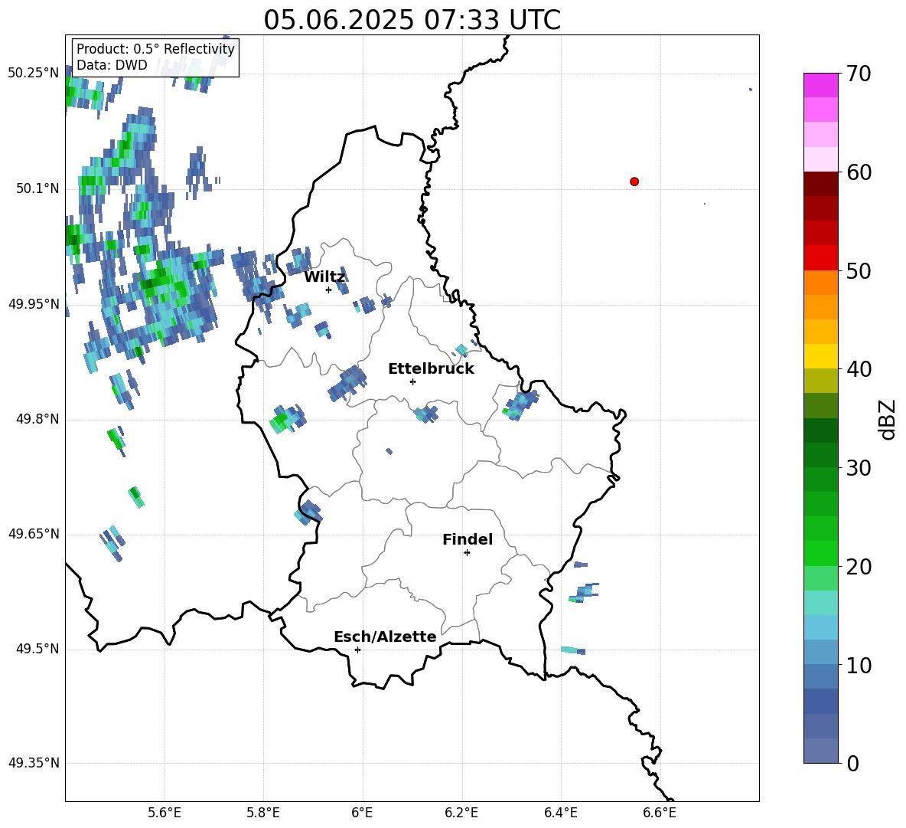The height and width of the screenshot is (828, 906).
Task: Click the 60 colorbar tick label
Action: [859, 172]
